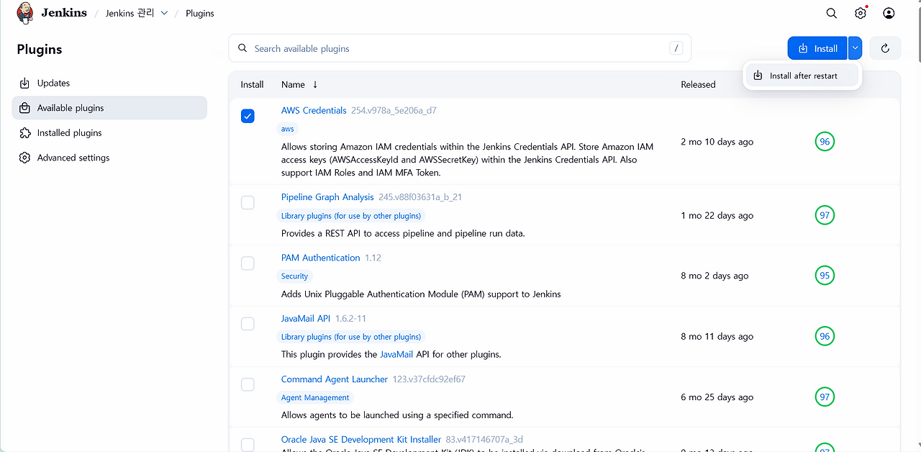
Task: Click JavaMail API version 1.6.2-11 text
Action: click(x=350, y=318)
